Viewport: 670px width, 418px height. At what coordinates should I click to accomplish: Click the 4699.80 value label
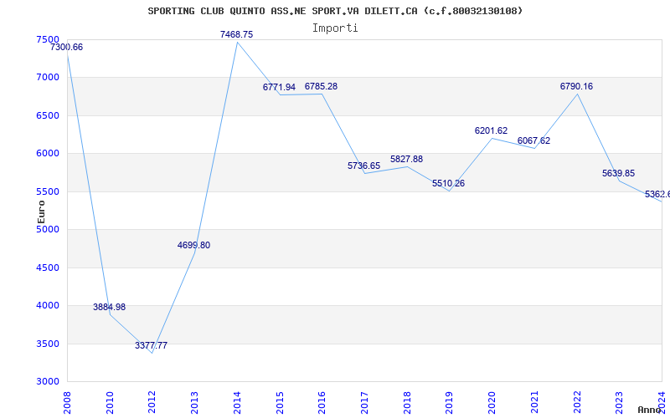[x=194, y=245]
